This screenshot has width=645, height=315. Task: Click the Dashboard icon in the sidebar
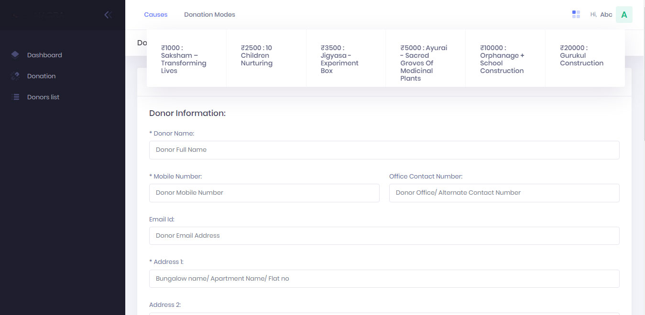click(15, 55)
